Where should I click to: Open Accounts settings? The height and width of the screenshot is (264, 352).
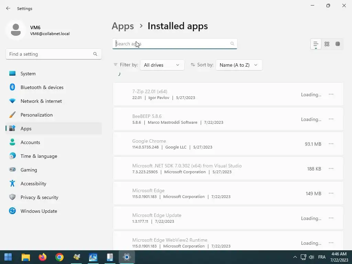click(54, 142)
